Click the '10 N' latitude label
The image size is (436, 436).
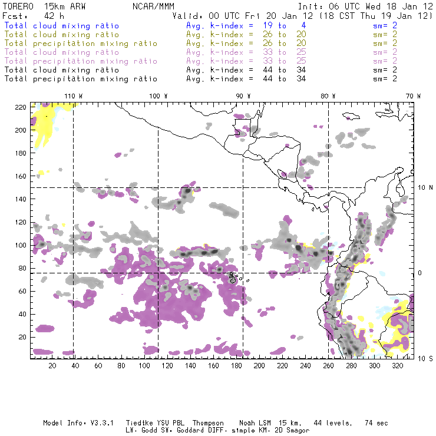[425, 188]
